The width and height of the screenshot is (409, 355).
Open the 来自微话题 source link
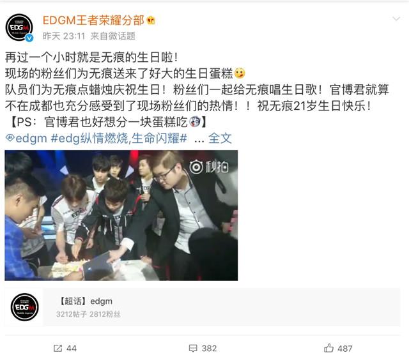(x=112, y=36)
